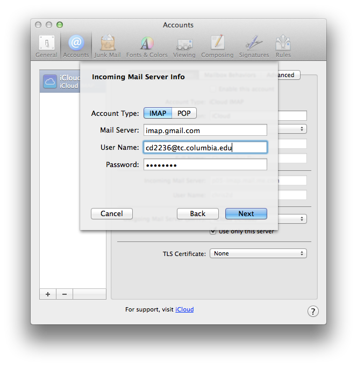357x367 pixels.
Task: Focus the User Name field
Action: [205, 148]
